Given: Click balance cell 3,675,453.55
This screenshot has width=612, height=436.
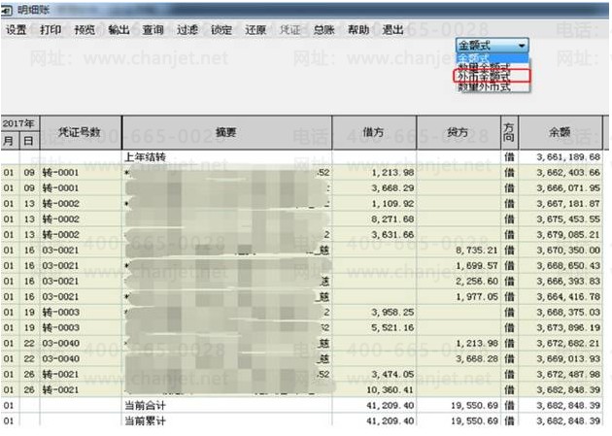Looking at the screenshot, I should 568,219.
